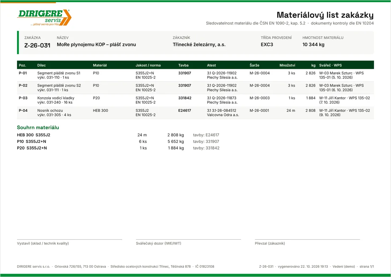Click heat number 331842 in row P-03

185,98
